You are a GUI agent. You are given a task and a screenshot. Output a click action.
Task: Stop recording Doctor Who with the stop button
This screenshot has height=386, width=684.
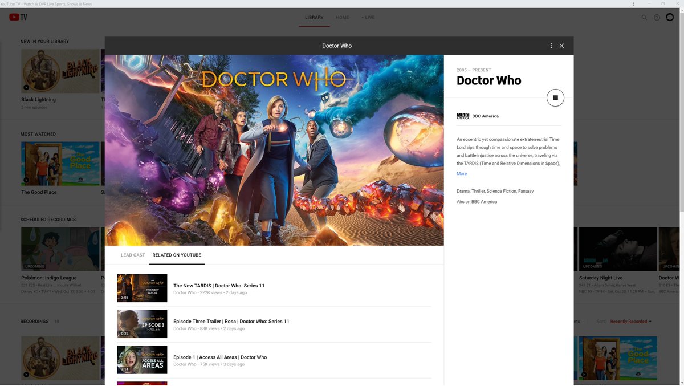pos(555,98)
